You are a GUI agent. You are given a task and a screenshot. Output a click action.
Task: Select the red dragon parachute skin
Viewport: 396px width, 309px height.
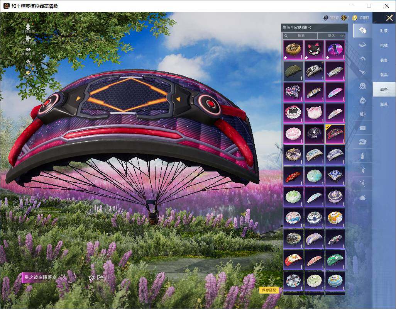pyautogui.click(x=293, y=176)
